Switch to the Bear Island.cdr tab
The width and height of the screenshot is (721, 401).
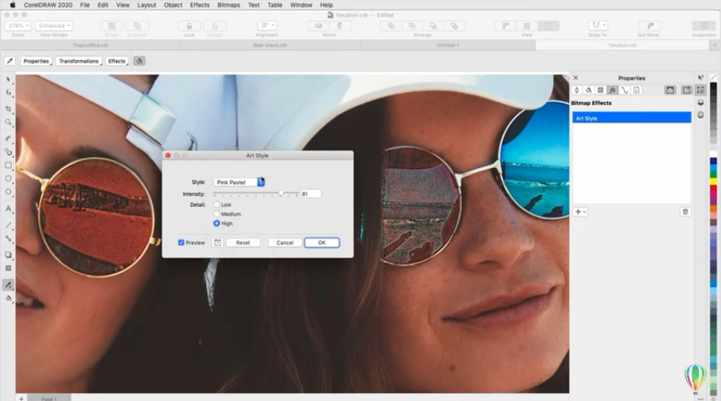coord(269,45)
